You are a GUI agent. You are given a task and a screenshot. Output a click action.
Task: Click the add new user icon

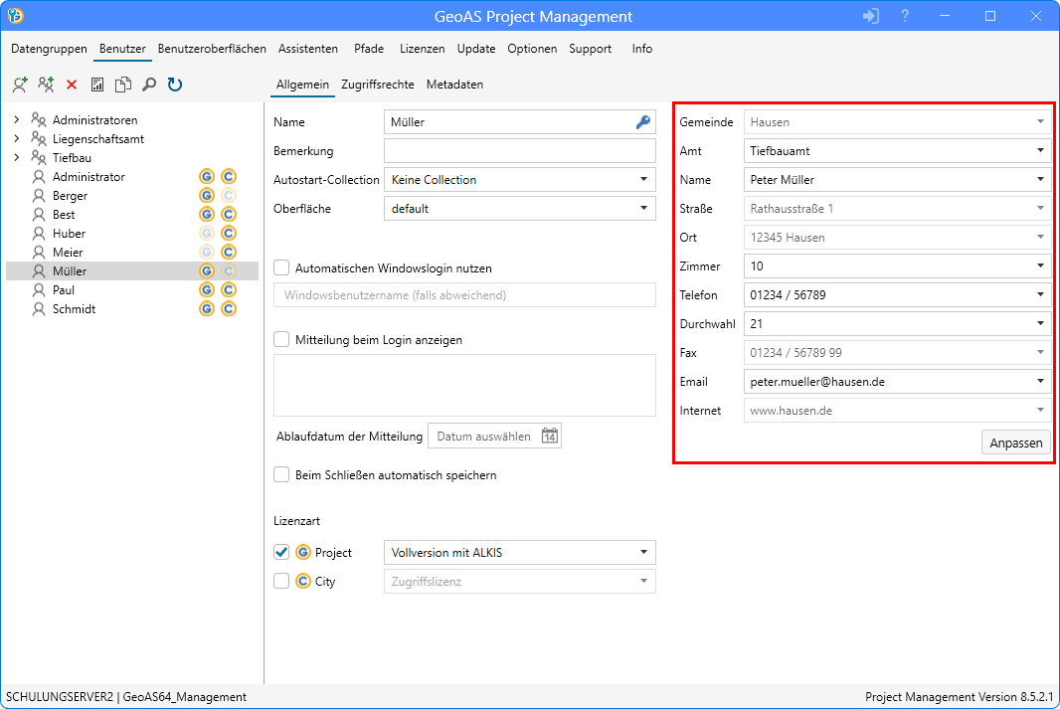pos(20,86)
